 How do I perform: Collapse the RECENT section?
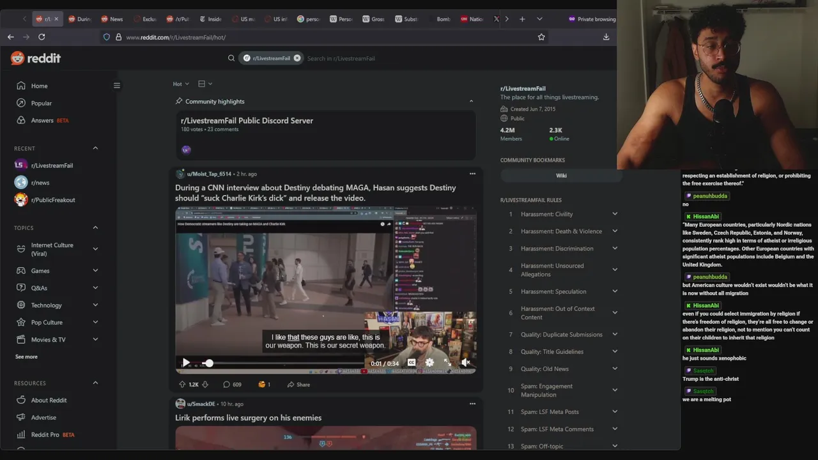pos(95,148)
